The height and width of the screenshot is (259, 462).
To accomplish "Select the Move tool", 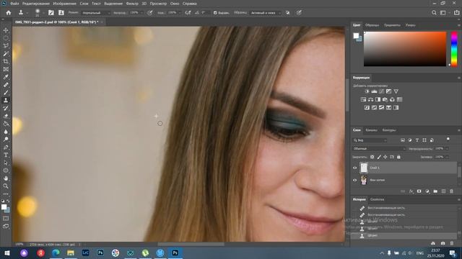I will click(x=6, y=30).
